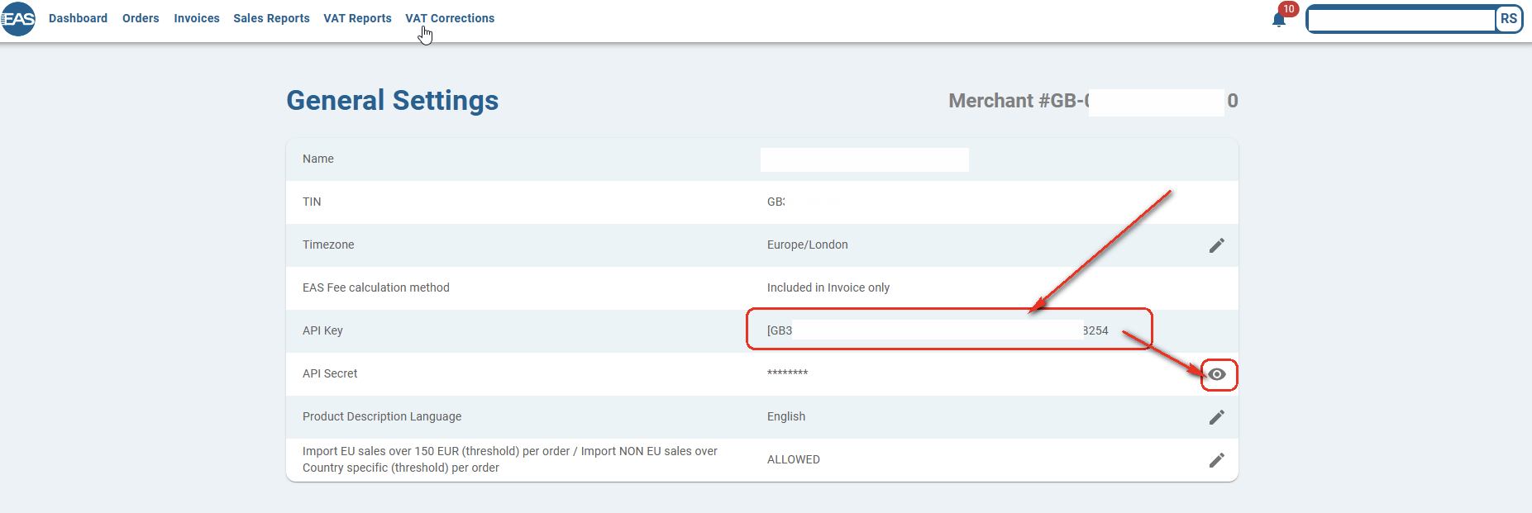Click the account box in the header
This screenshot has width=1532, height=513.
tap(1401, 20)
